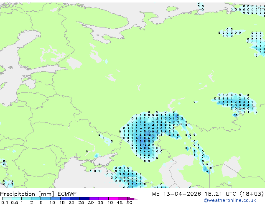This screenshot has width=265, height=204.
Task: Click the legend label '20'
Action: pyautogui.click(x=71, y=202)
